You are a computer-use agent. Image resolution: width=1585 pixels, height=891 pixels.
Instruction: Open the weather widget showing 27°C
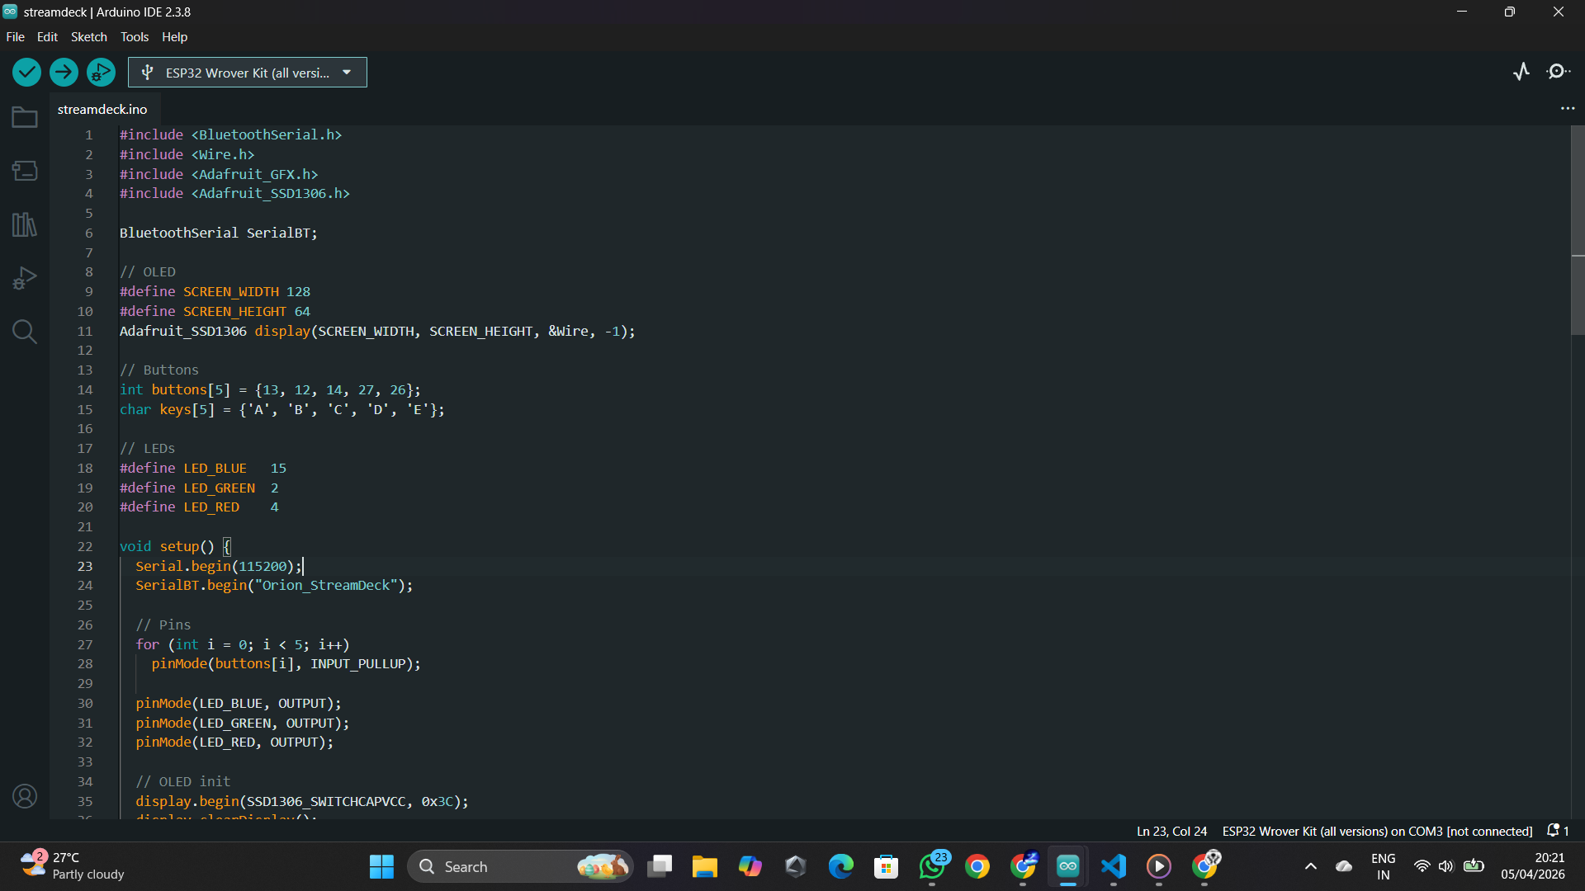72,865
